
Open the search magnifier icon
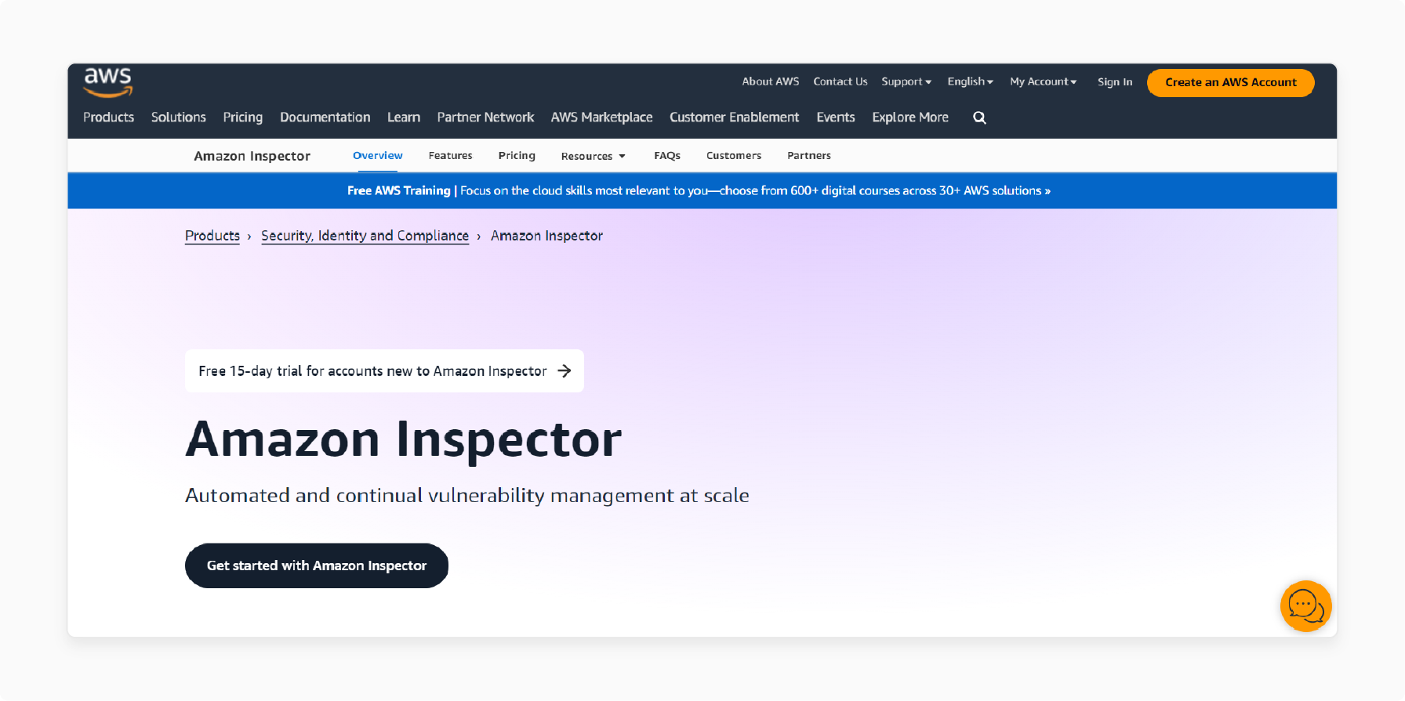click(x=979, y=117)
